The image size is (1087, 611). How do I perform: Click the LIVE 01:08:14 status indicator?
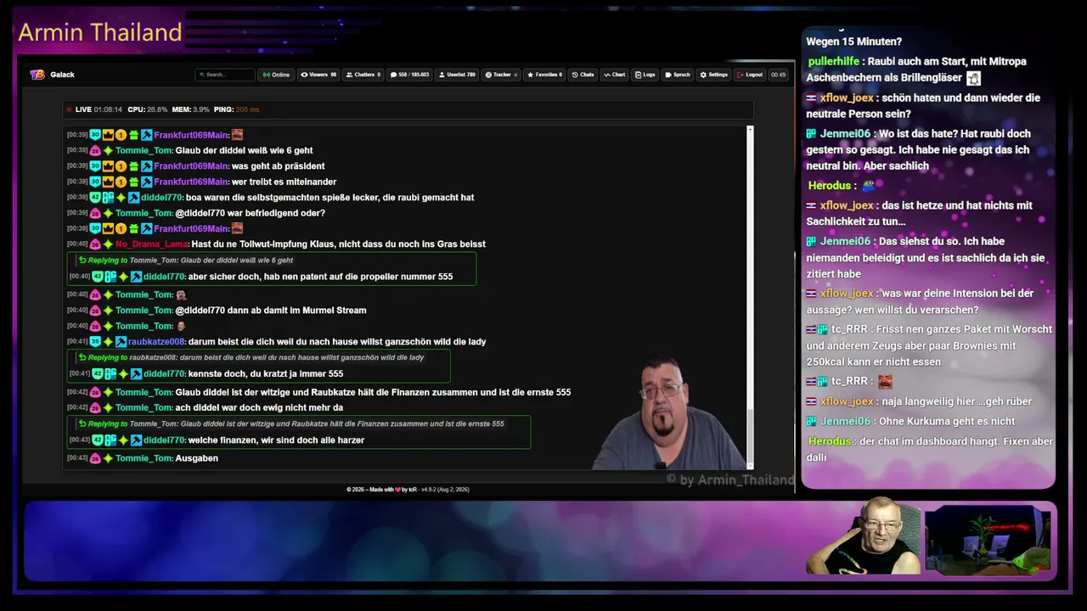point(95,109)
